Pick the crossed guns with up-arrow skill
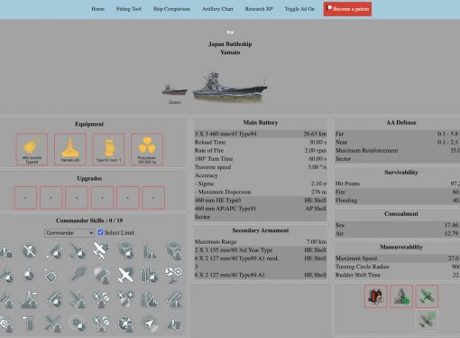 (x=53, y=324)
